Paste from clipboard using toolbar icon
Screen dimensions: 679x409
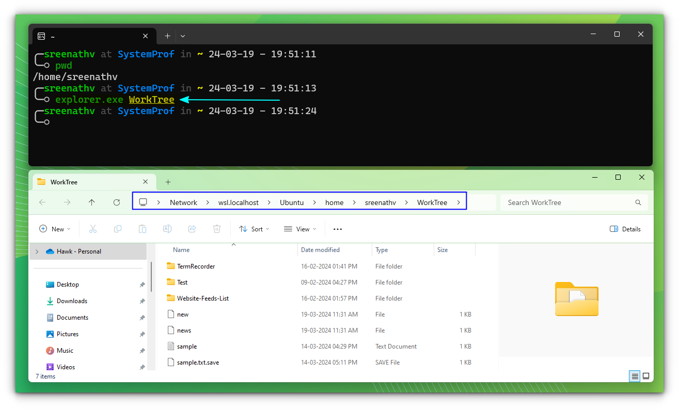coord(143,229)
